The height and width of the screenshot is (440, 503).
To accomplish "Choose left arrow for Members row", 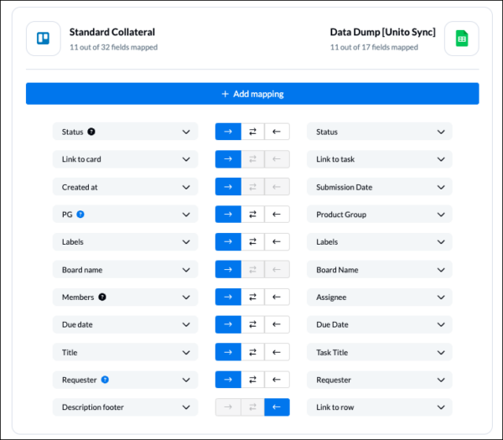I will tap(277, 297).
